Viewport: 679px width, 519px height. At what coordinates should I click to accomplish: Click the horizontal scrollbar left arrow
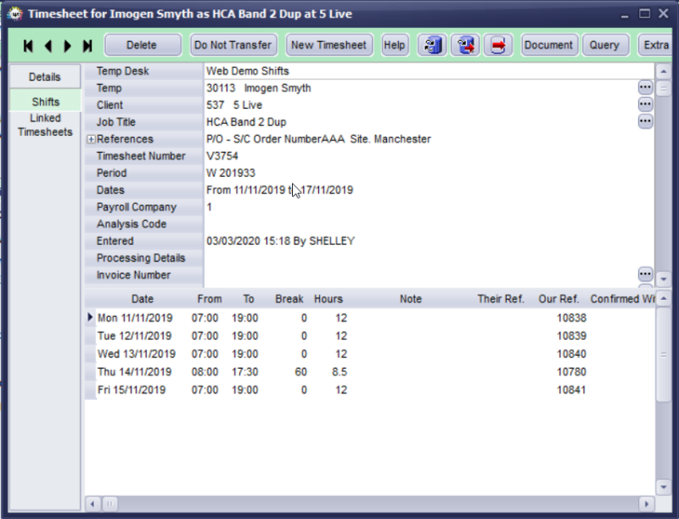point(93,504)
